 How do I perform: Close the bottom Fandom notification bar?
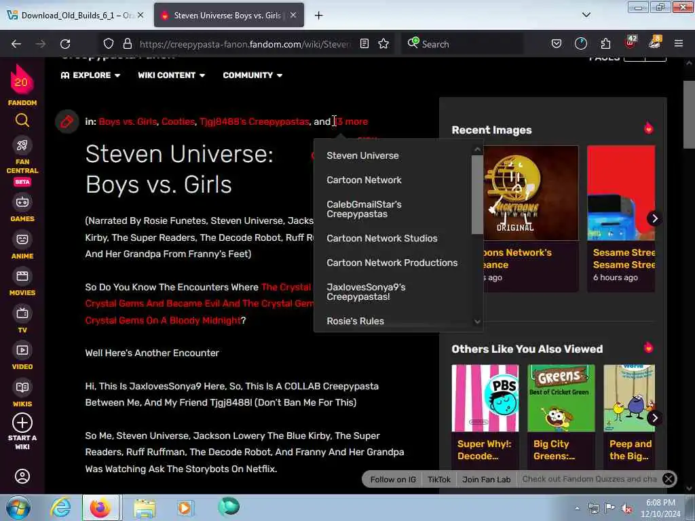(669, 479)
